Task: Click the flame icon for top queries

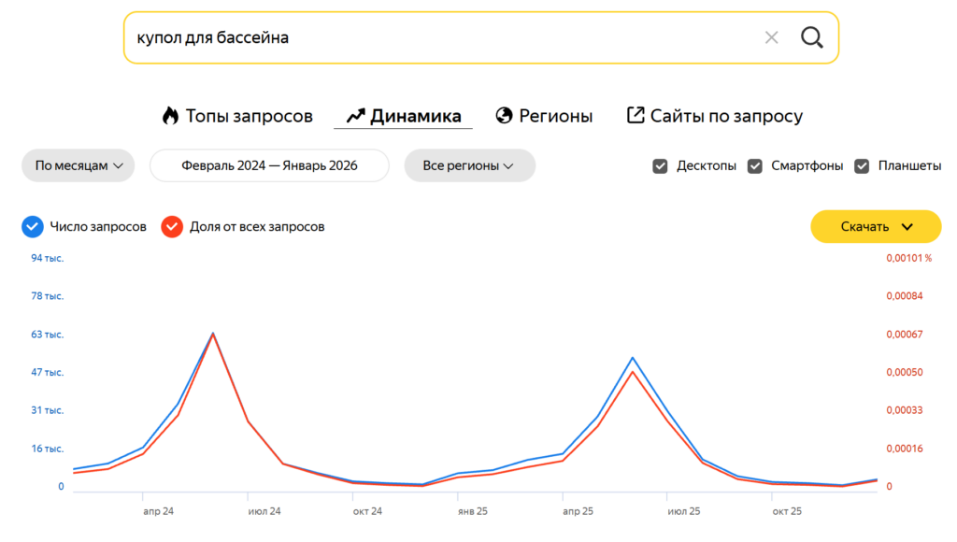Action: point(170,116)
